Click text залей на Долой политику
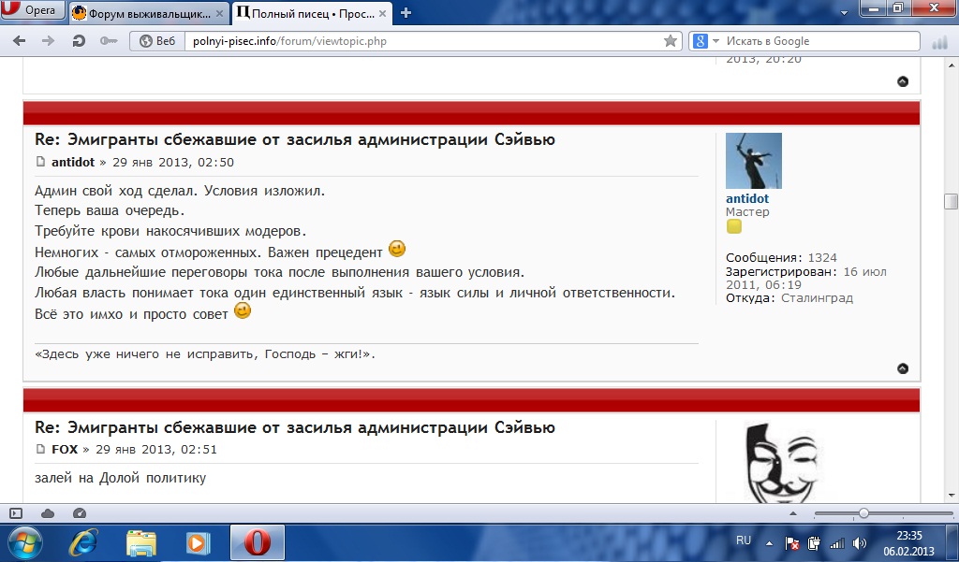 pyautogui.click(x=121, y=478)
